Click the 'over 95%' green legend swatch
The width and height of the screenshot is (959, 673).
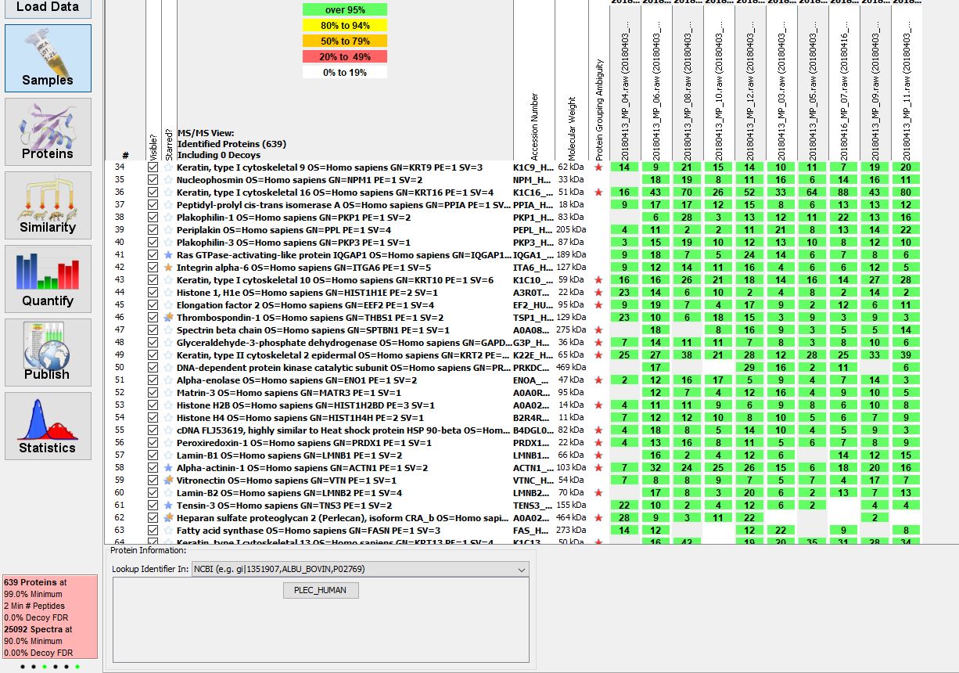(345, 10)
